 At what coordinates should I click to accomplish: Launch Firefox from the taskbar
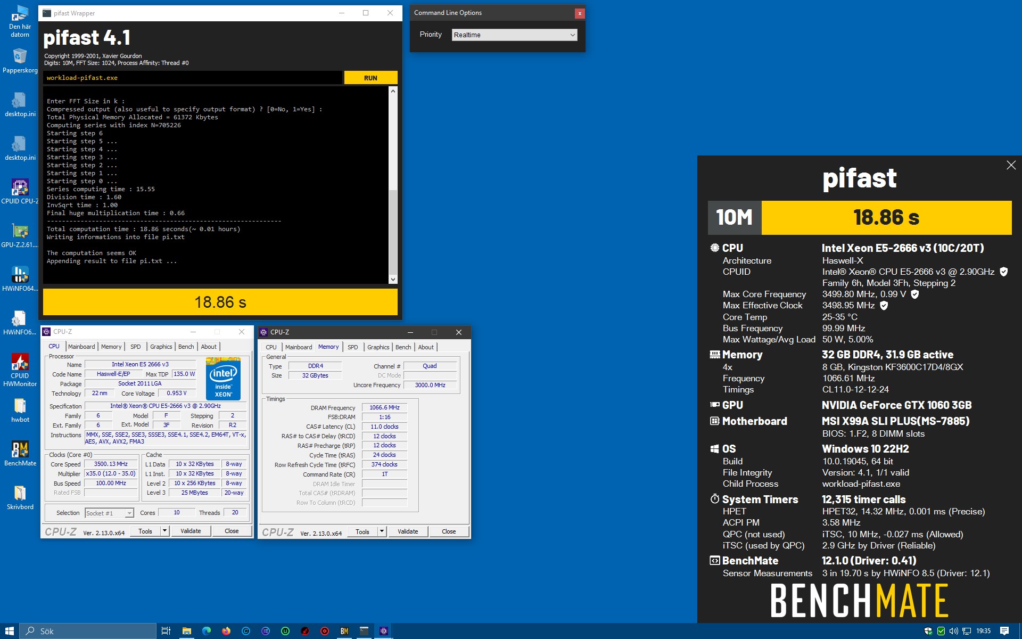(226, 631)
